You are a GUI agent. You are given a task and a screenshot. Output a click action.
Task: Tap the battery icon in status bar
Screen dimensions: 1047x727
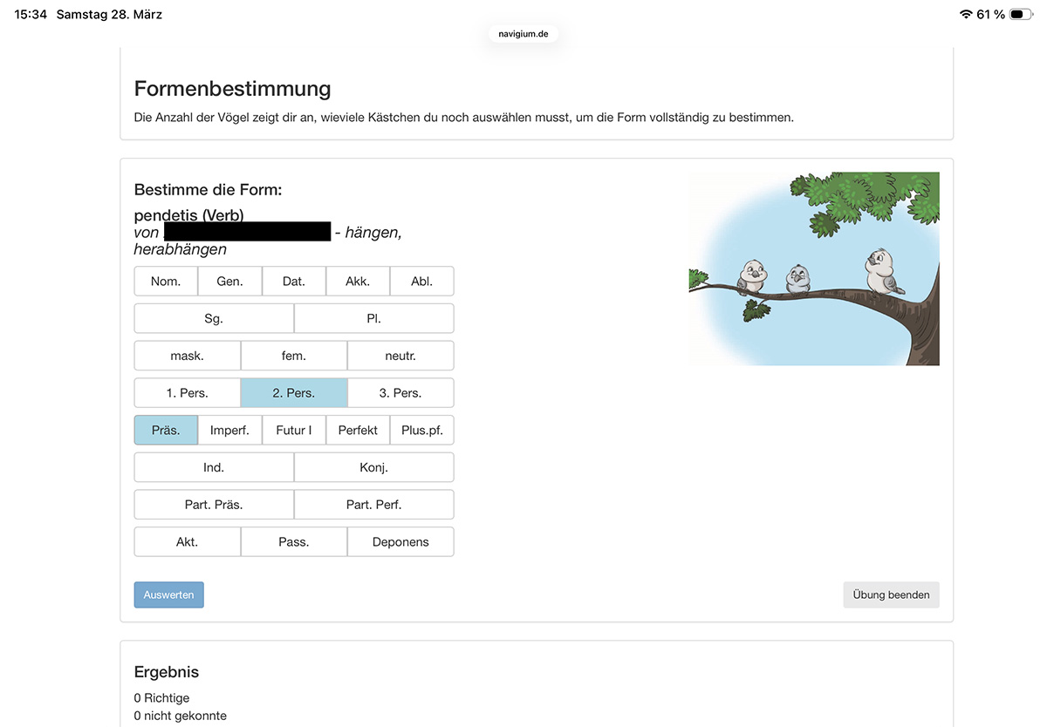point(1021,15)
